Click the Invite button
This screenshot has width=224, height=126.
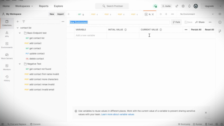(167, 6)
